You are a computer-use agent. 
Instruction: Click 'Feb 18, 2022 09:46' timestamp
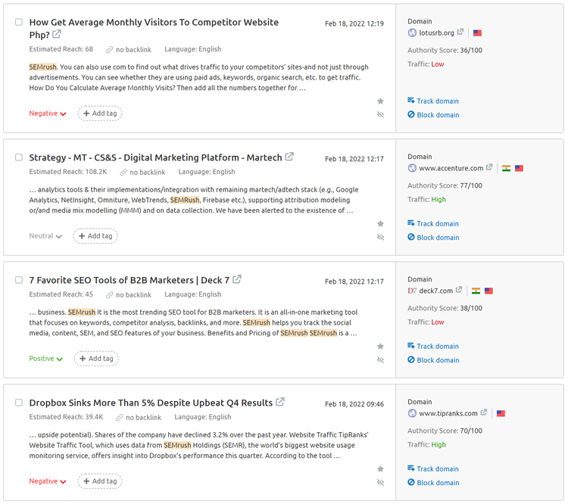pos(354,404)
